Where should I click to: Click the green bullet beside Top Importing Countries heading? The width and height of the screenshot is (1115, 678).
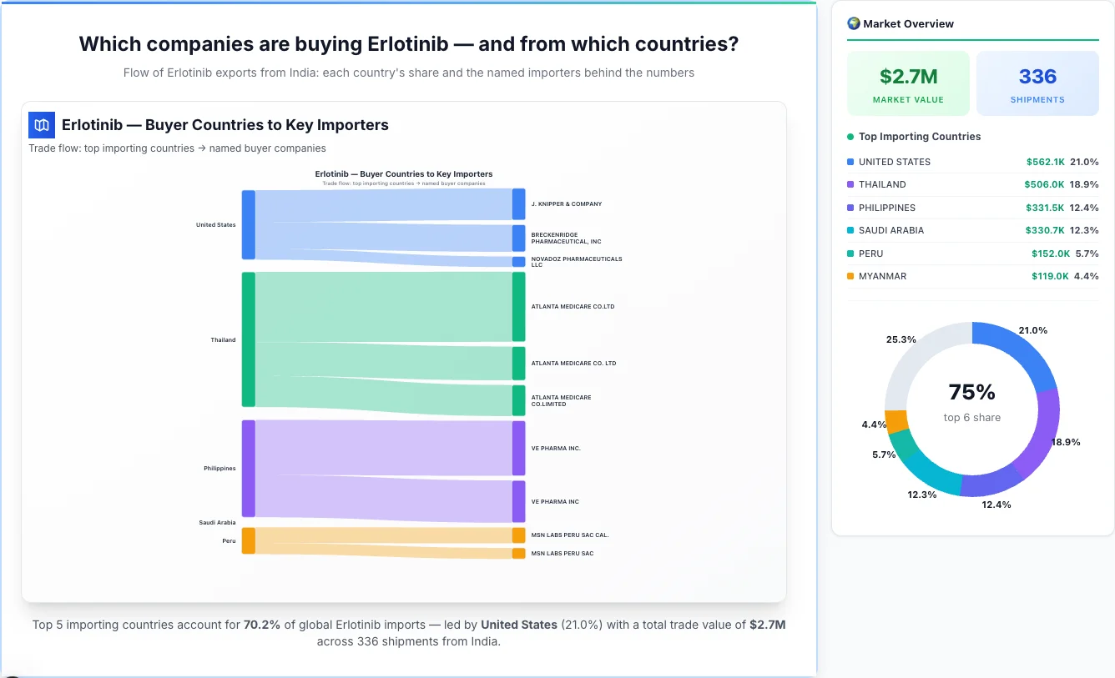tap(850, 137)
